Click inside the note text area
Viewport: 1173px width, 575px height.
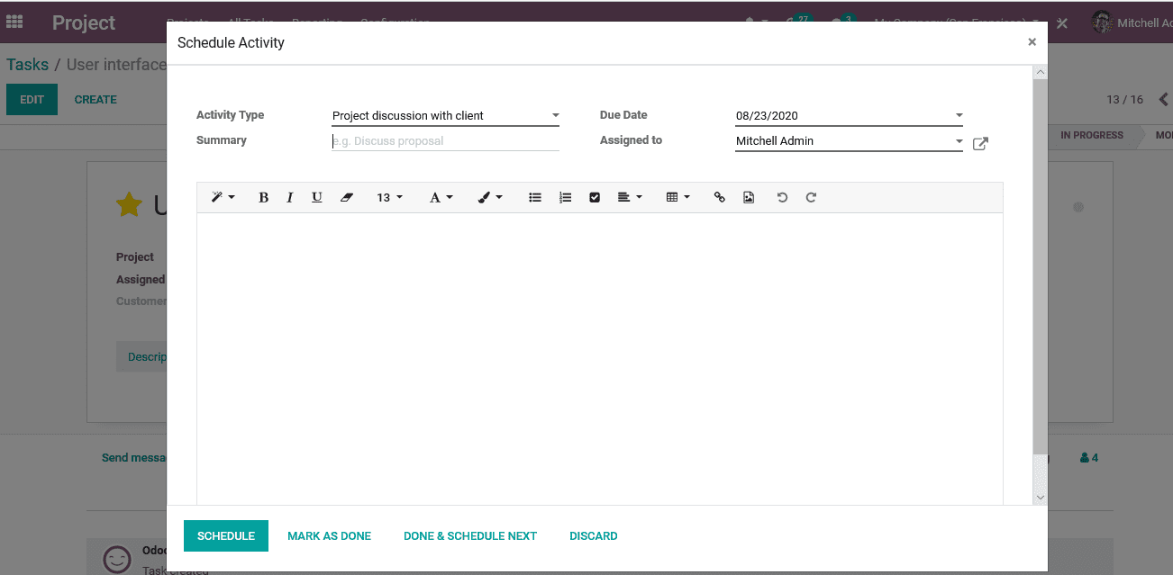pos(599,358)
